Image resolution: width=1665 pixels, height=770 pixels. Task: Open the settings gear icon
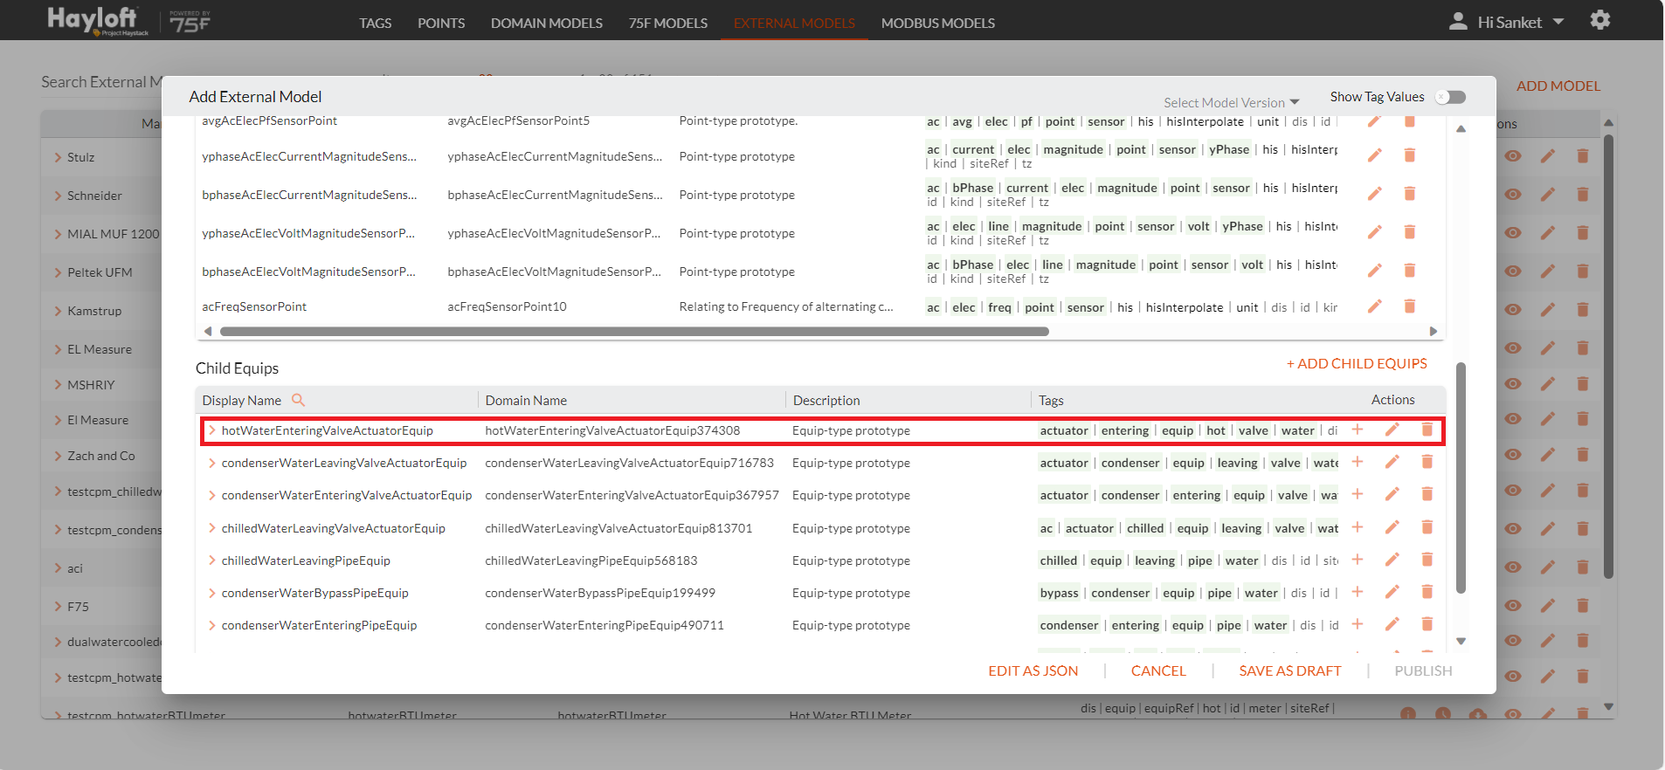[x=1599, y=20]
